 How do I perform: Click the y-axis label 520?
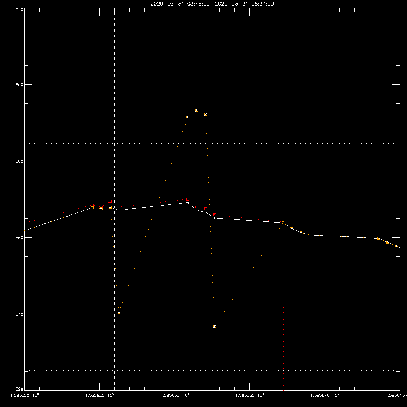click(20, 389)
